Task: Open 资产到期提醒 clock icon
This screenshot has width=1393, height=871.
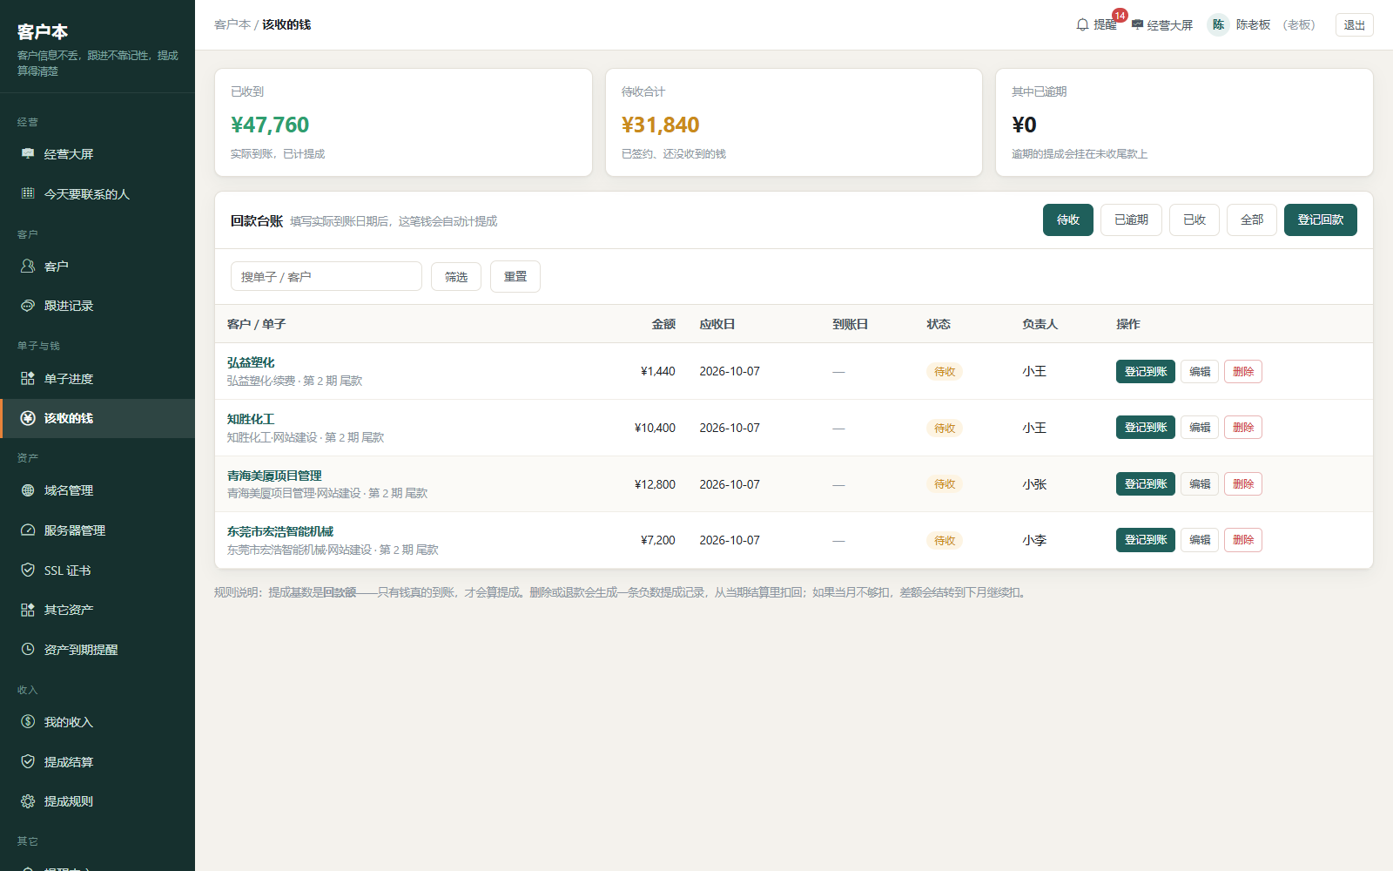Action: coord(28,650)
